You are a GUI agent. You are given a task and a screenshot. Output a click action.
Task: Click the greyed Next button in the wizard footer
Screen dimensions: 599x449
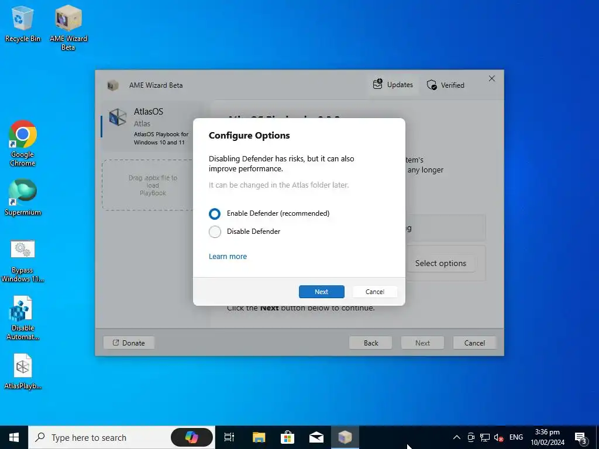coord(422,343)
